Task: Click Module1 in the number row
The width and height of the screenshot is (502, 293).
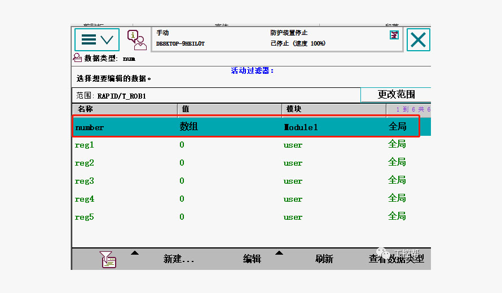Action: pyautogui.click(x=301, y=127)
